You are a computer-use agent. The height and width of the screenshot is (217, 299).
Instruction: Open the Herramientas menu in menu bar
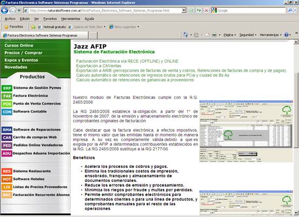pos(71,19)
